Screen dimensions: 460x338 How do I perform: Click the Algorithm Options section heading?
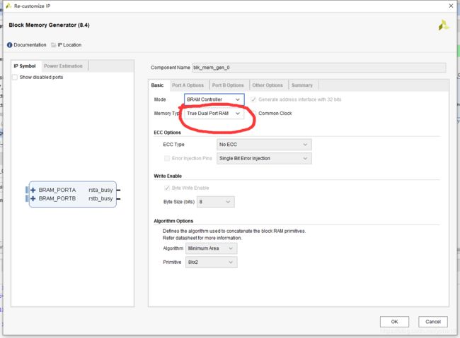[173, 221]
